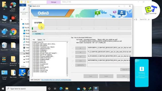Viewport: 162px width, 91px height.
Task: Open Task View from the taskbar
Action: (55, 89)
